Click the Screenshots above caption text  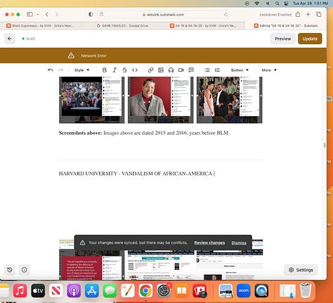click(144, 133)
